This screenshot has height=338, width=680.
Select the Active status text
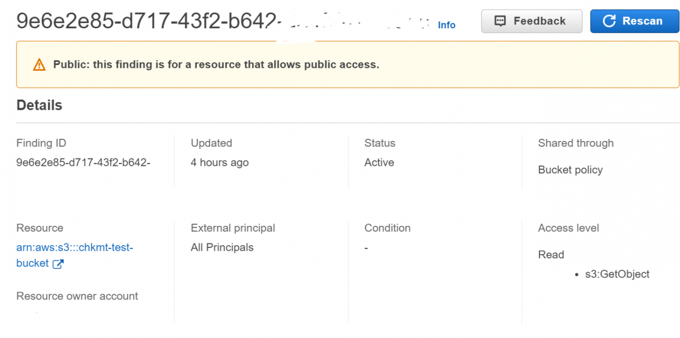379,162
